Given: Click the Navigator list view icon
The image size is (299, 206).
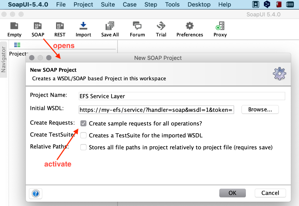Looking at the screenshot, I should point(17,45).
